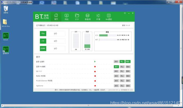Screen dimensions: 183x108
Task: Click the 内存 memory usage gauge
Action: [87, 41]
